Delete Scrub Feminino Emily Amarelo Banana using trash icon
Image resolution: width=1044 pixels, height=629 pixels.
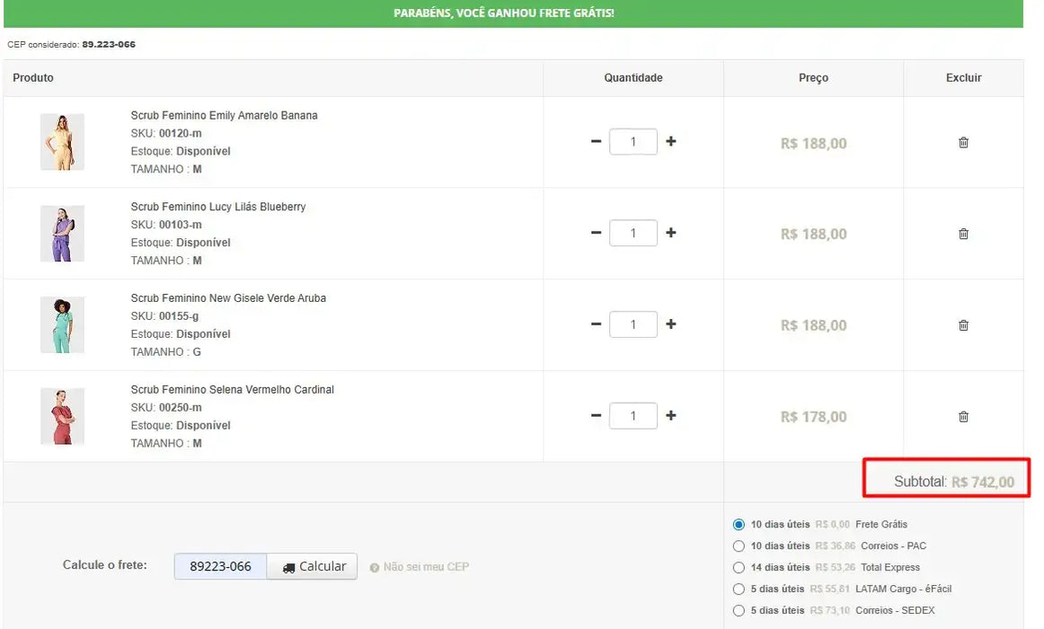point(963,142)
